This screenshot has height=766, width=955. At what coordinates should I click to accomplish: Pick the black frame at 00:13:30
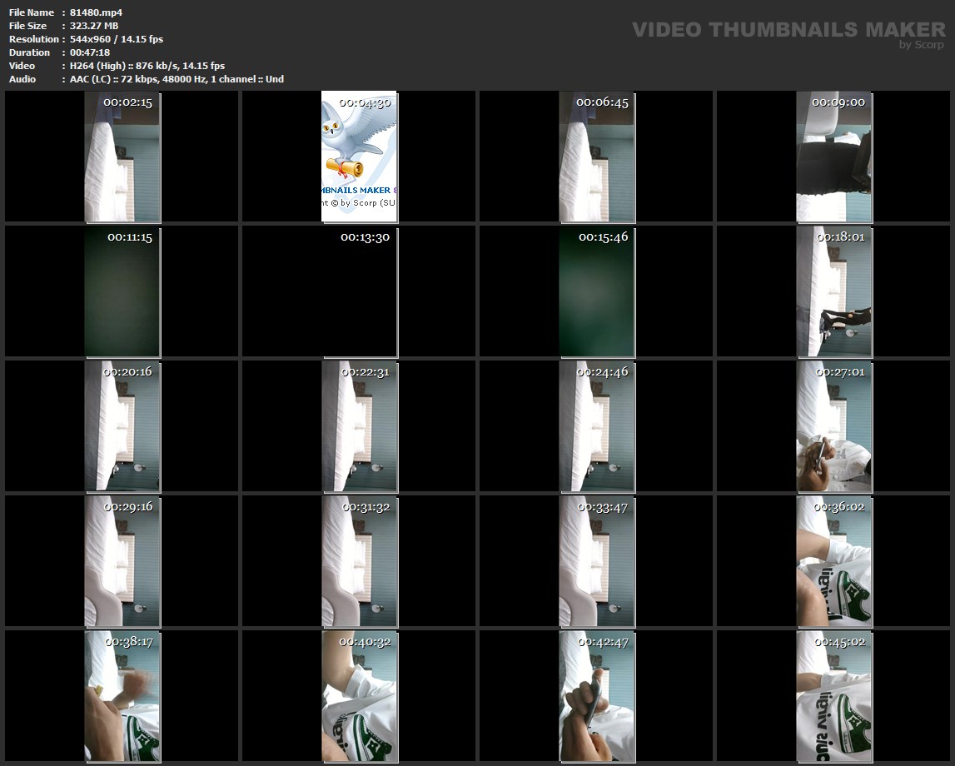360,291
